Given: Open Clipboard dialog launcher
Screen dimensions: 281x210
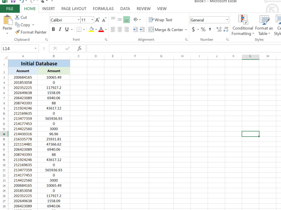Looking at the screenshot, I should click(46, 40).
